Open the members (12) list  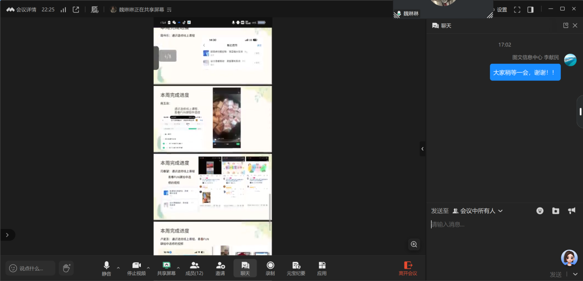pos(194,268)
